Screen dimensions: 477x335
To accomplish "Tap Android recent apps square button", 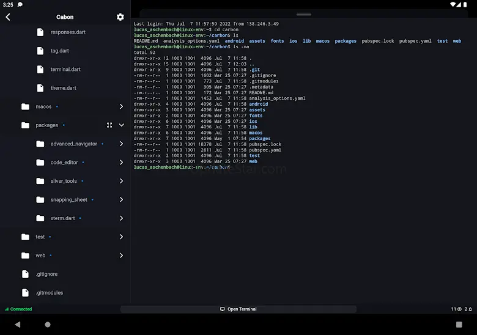I will pyautogui.click(x=459, y=325).
